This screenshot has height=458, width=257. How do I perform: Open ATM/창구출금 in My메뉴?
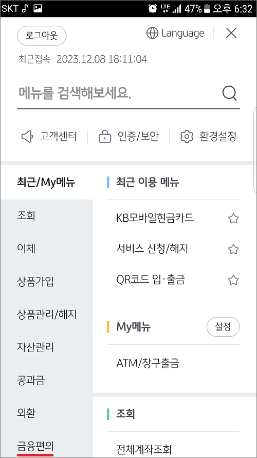pyautogui.click(x=148, y=364)
